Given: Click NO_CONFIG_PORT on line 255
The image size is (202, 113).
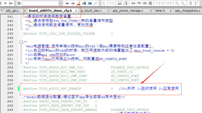Looking at the screenshot, I should click(x=125, y=76).
